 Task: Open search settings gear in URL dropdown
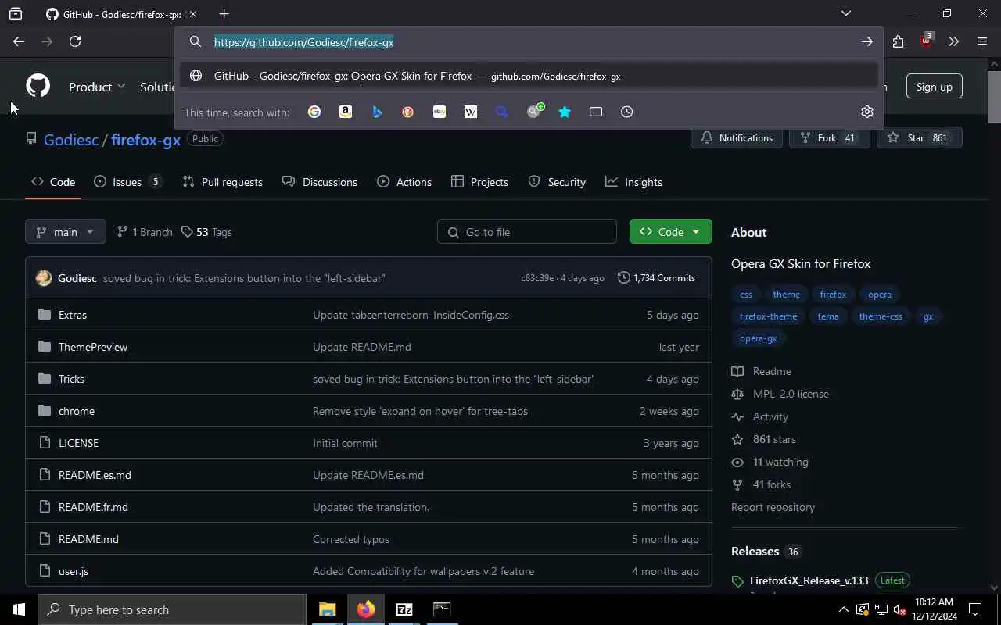[x=866, y=112]
